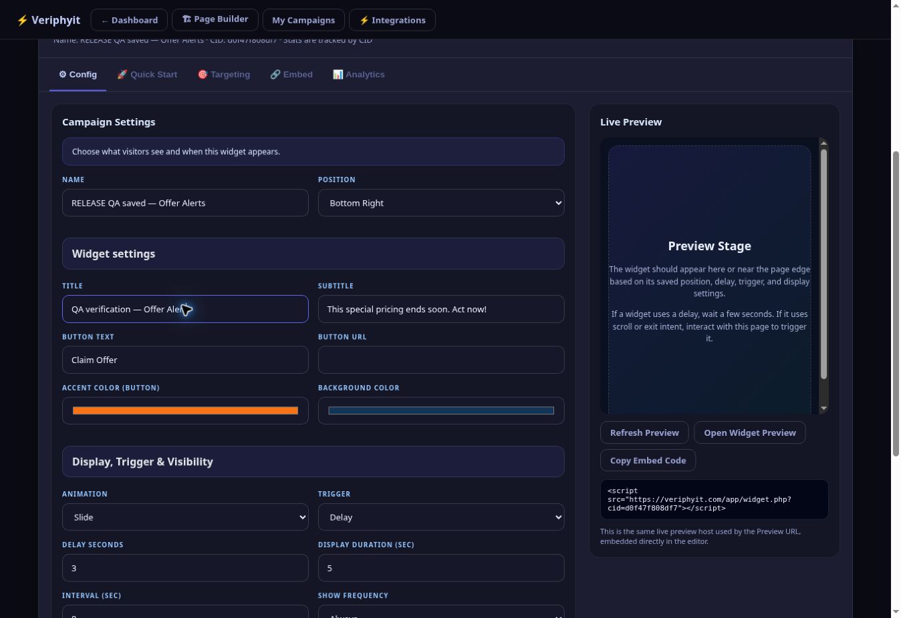Click the live preview scrollbar up arrow
The height and width of the screenshot is (618, 901).
pos(823,143)
